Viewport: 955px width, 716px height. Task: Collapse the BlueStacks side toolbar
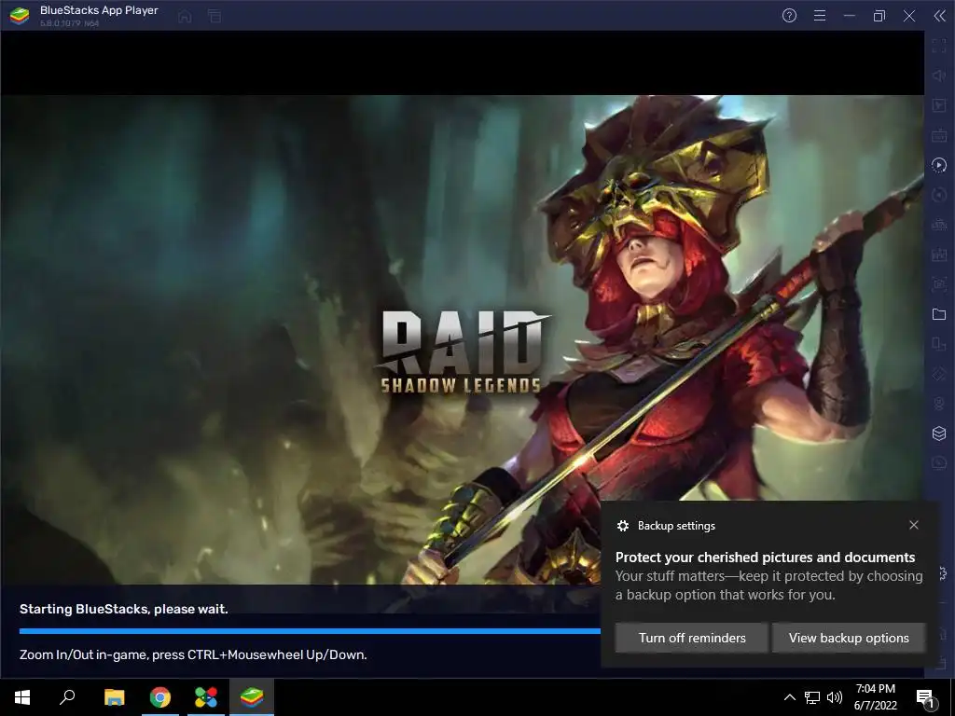coord(940,16)
